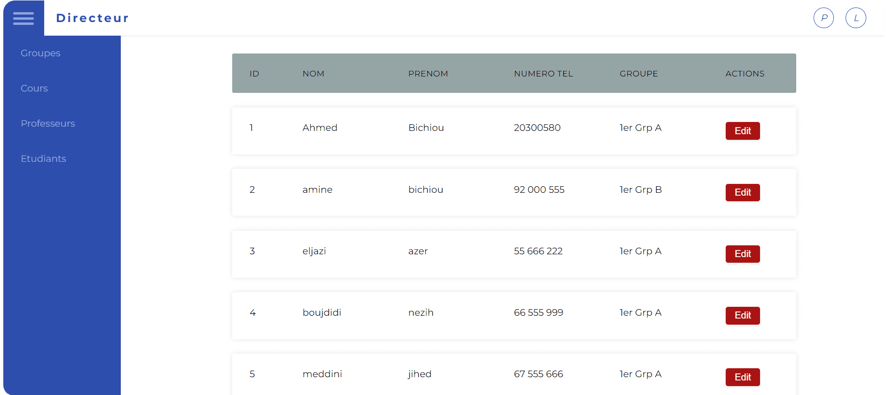Select phone number 20300580
Screen dimensions: 886x395
click(x=537, y=128)
